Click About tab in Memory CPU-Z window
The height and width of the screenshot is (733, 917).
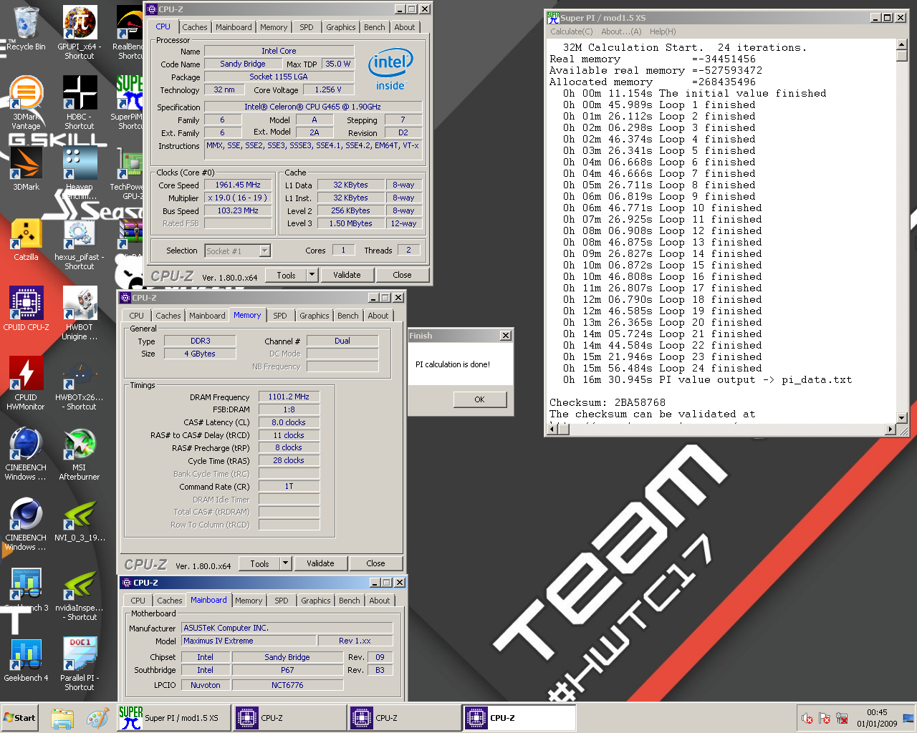pyautogui.click(x=378, y=316)
